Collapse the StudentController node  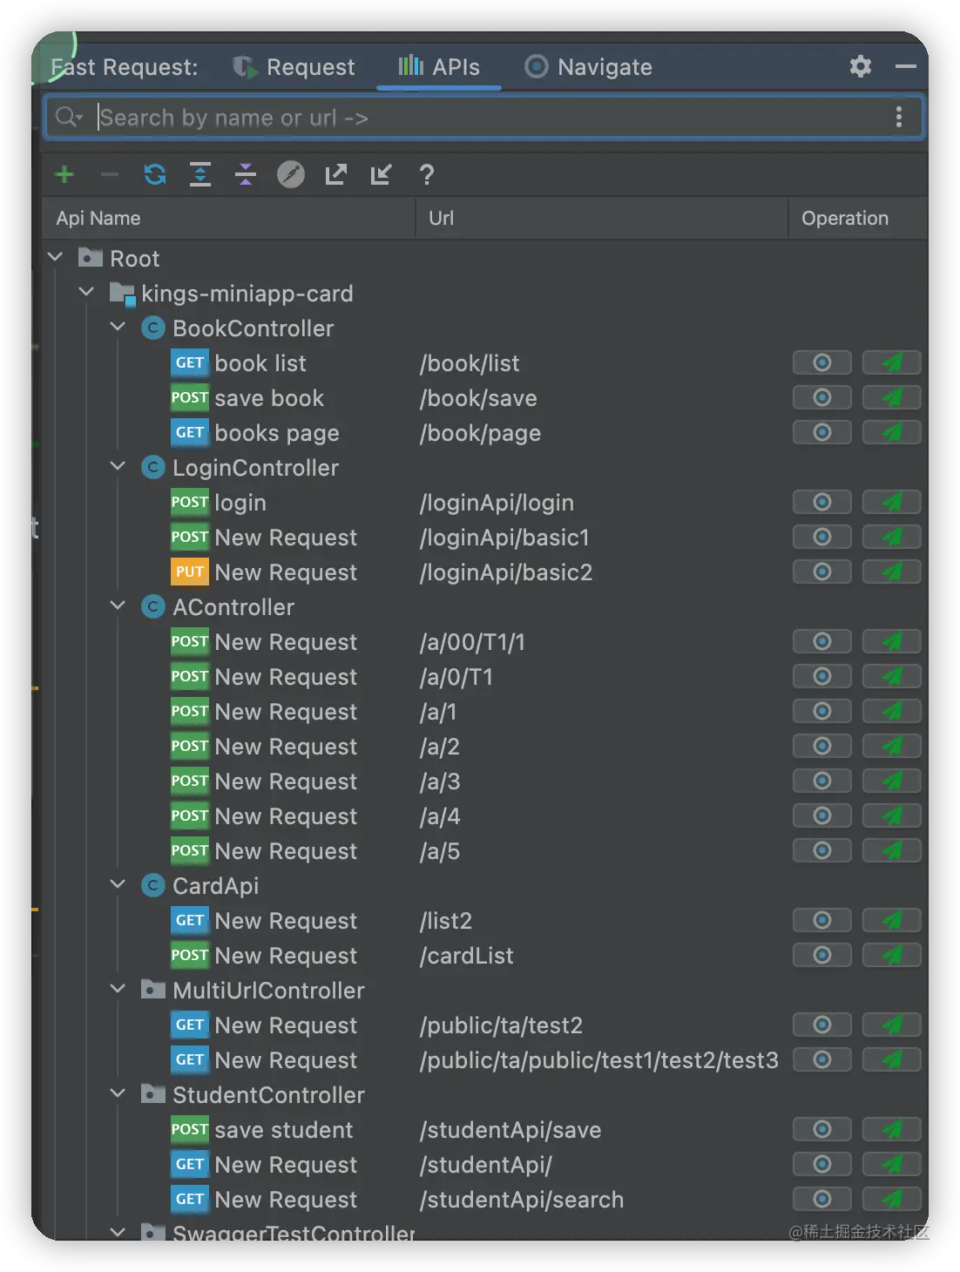click(118, 1093)
